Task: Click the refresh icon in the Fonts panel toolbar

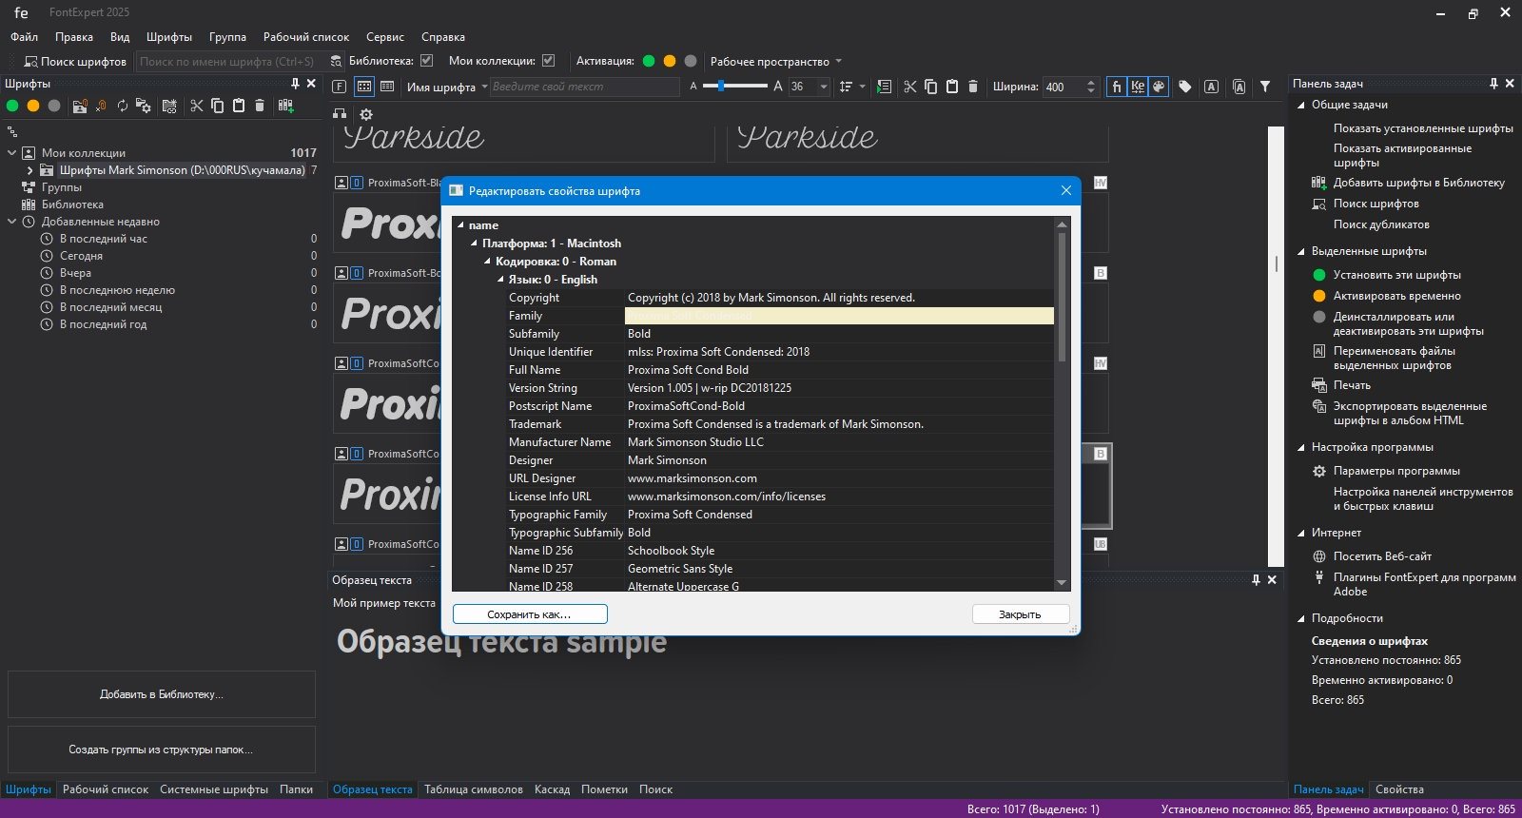Action: [123, 106]
